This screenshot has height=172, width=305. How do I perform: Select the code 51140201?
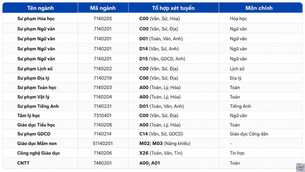[103, 143]
